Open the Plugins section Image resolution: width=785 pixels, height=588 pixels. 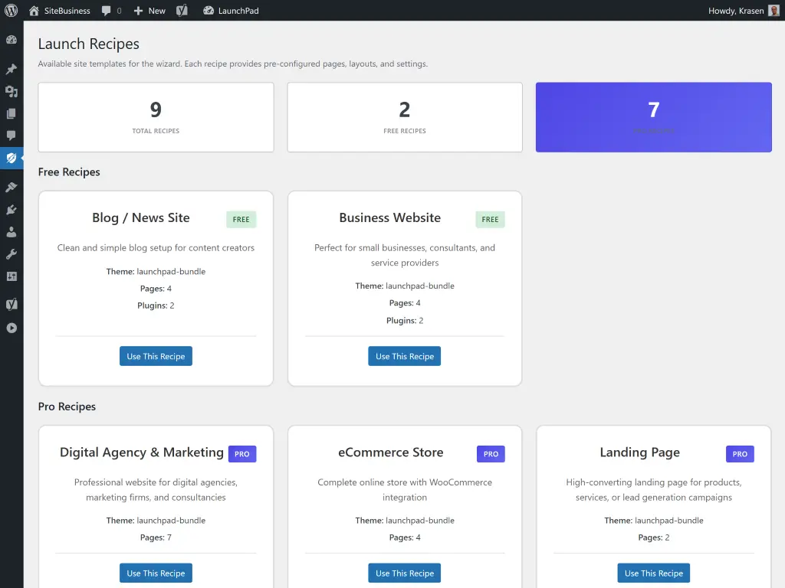(11, 208)
